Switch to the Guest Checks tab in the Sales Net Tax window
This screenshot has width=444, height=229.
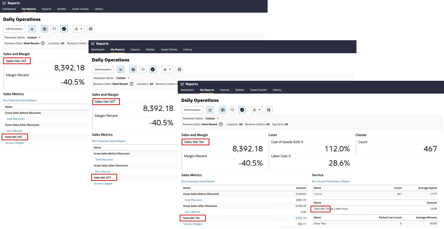(x=258, y=90)
